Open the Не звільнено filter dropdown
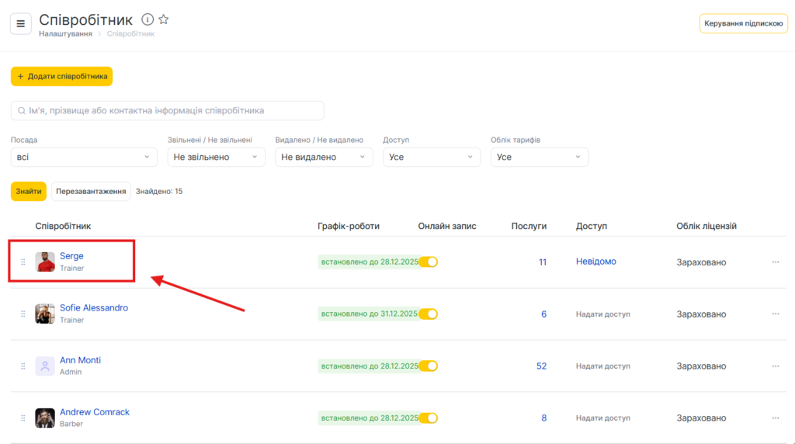 point(216,157)
